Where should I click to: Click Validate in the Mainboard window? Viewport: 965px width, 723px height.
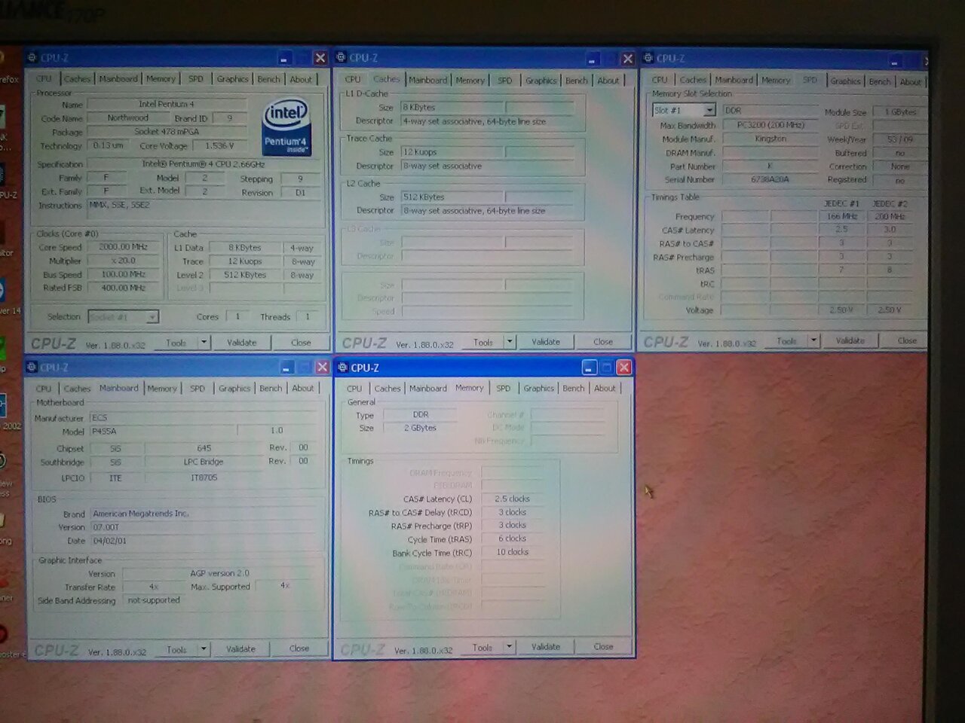[x=240, y=649]
